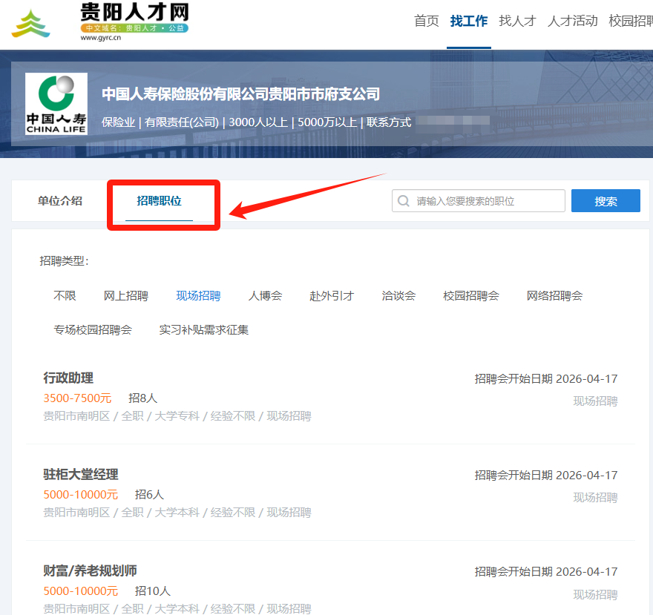Click 有限责任(公司) company type text
This screenshot has width=653, height=615.
182,122
